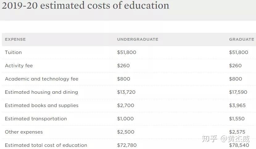Click undergraduate housing value $13,720
The width and height of the screenshot is (256, 149).
(x=126, y=92)
